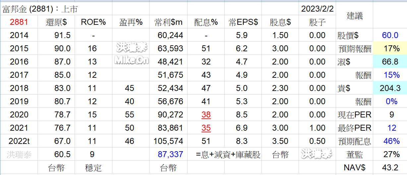Screen dimensions: 407x175
Task: Select the 預期配息 label
Action: 355,142
